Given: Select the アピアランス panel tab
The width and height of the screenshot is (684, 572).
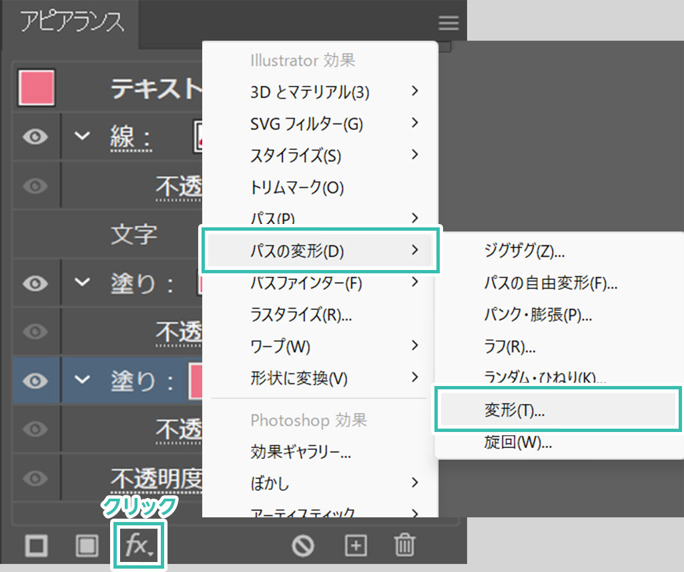Looking at the screenshot, I should pos(72,22).
